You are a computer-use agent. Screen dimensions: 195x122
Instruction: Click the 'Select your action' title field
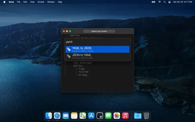(99, 31)
